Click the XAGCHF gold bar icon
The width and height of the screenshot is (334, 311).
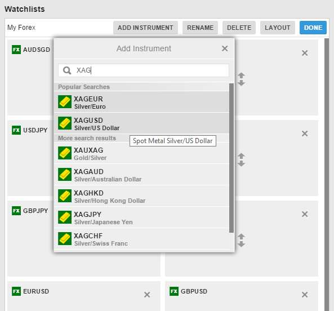coord(65,239)
